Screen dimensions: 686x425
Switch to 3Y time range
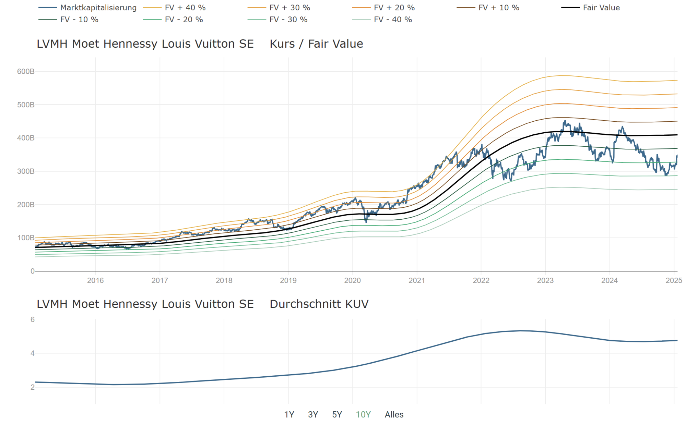313,414
